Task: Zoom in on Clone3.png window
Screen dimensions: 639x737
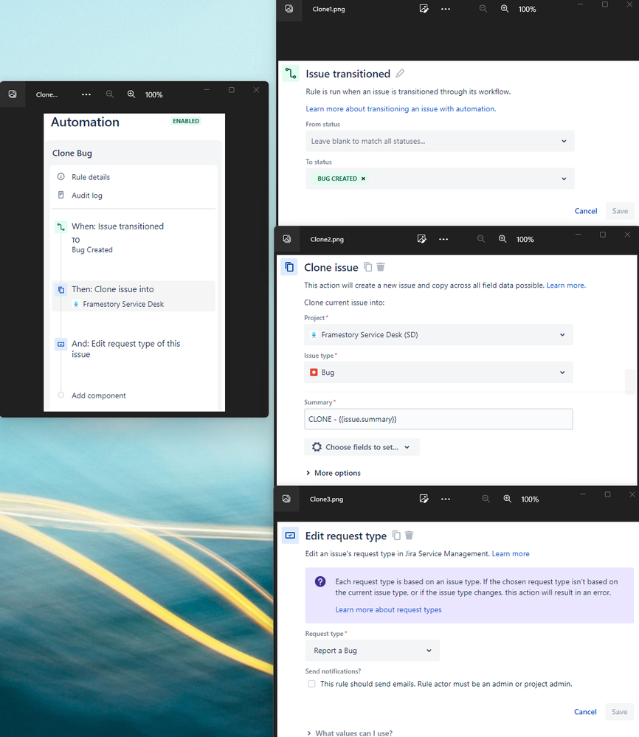Action: (508, 499)
